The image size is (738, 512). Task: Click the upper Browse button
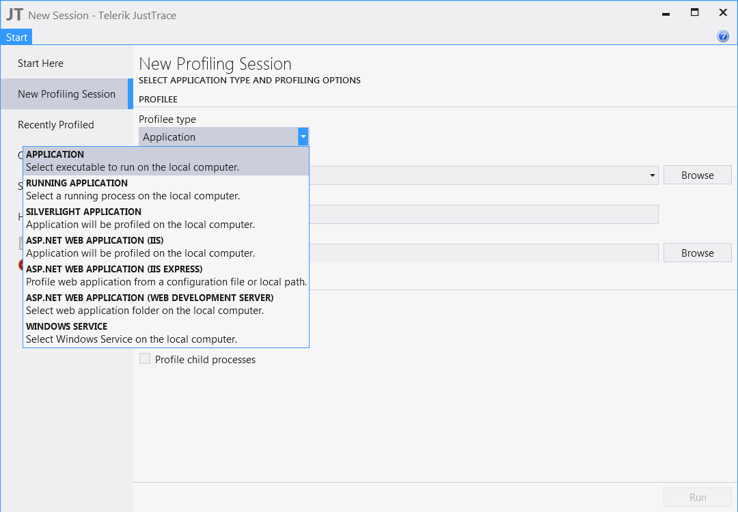(698, 175)
